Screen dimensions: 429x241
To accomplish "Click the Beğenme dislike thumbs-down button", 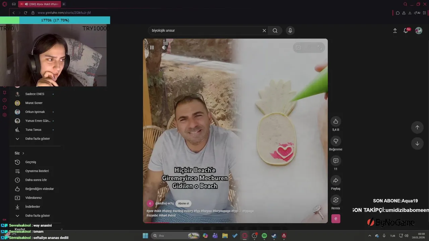I will pos(335,141).
